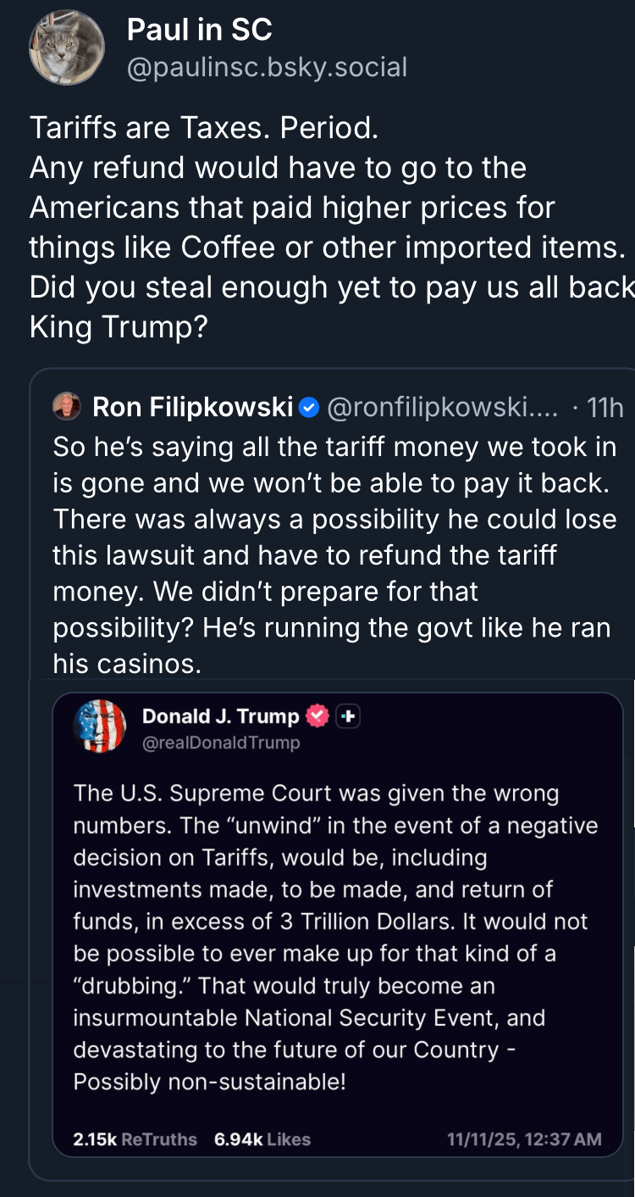
Task: Tap the plus badge next to Trump's name
Action: coord(348,716)
